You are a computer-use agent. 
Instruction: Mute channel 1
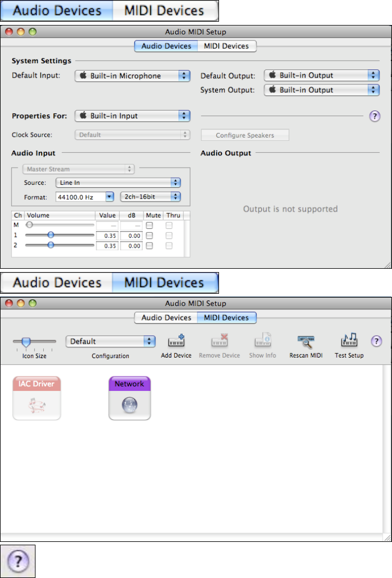tap(150, 235)
